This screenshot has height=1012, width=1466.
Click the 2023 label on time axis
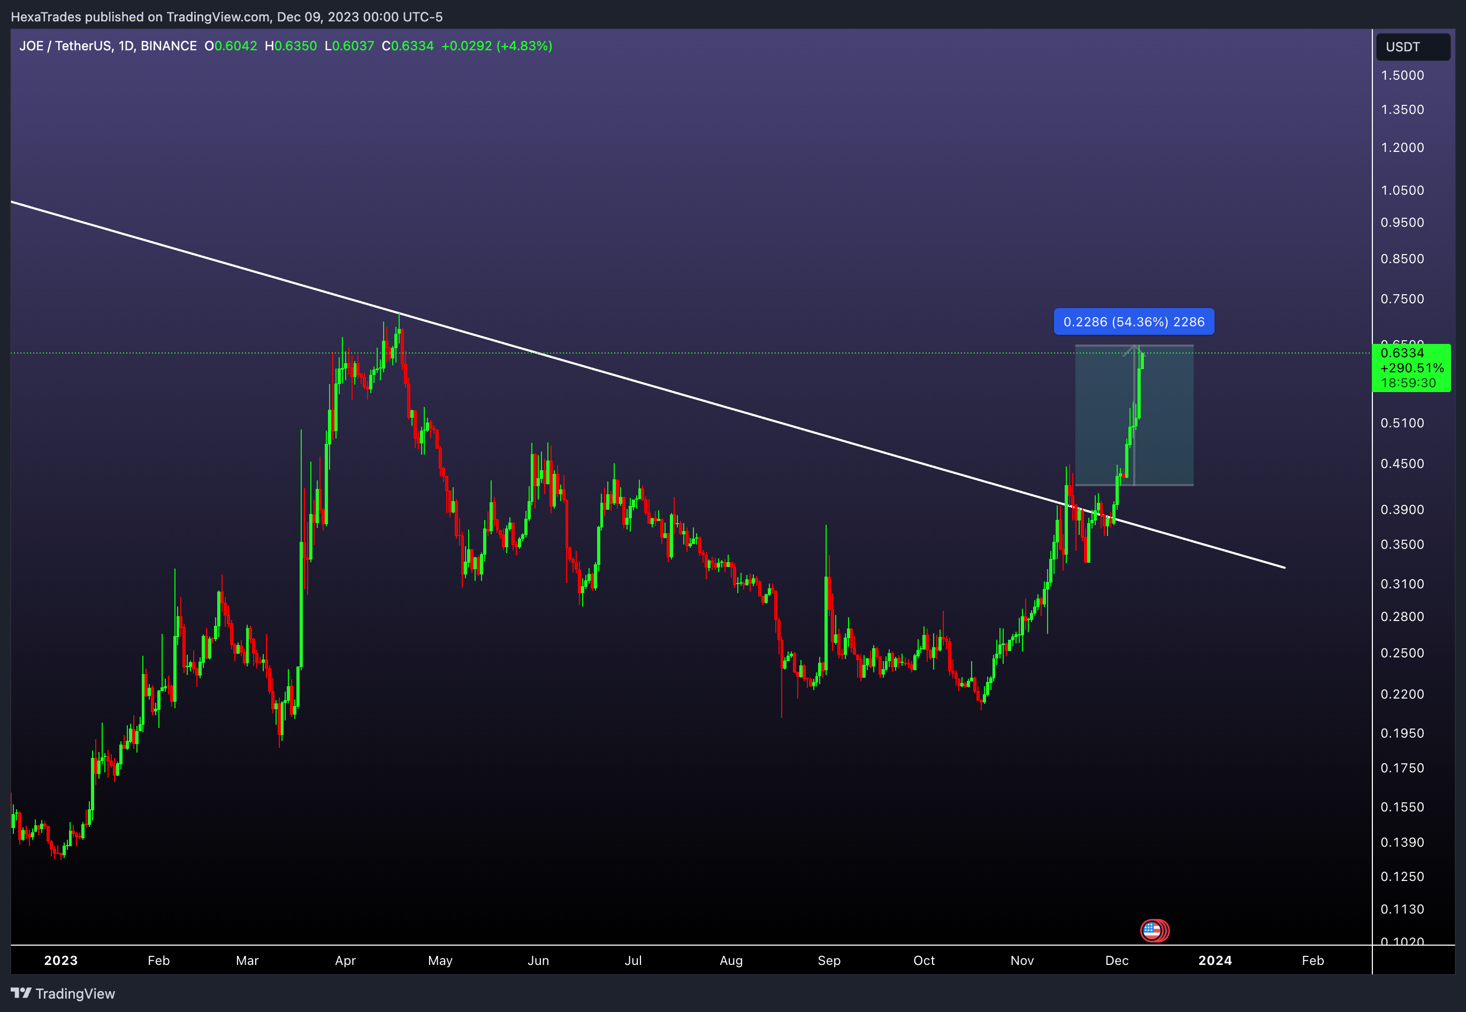tap(61, 960)
